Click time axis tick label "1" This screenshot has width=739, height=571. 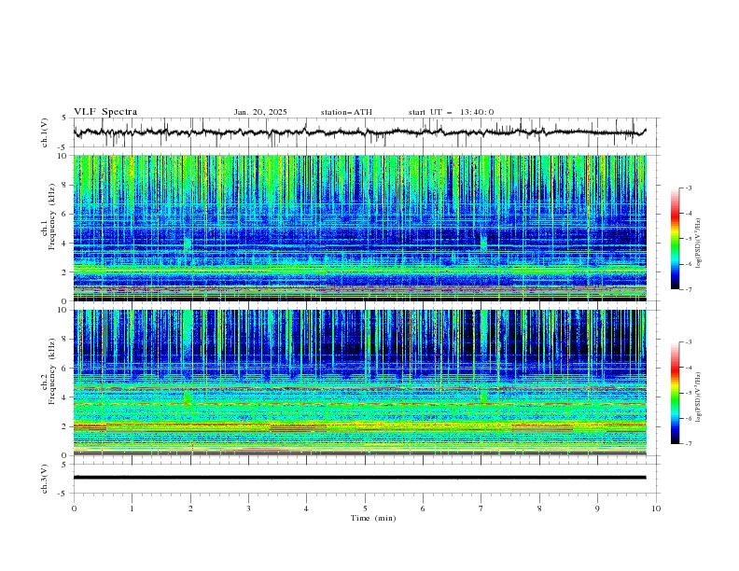132,508
